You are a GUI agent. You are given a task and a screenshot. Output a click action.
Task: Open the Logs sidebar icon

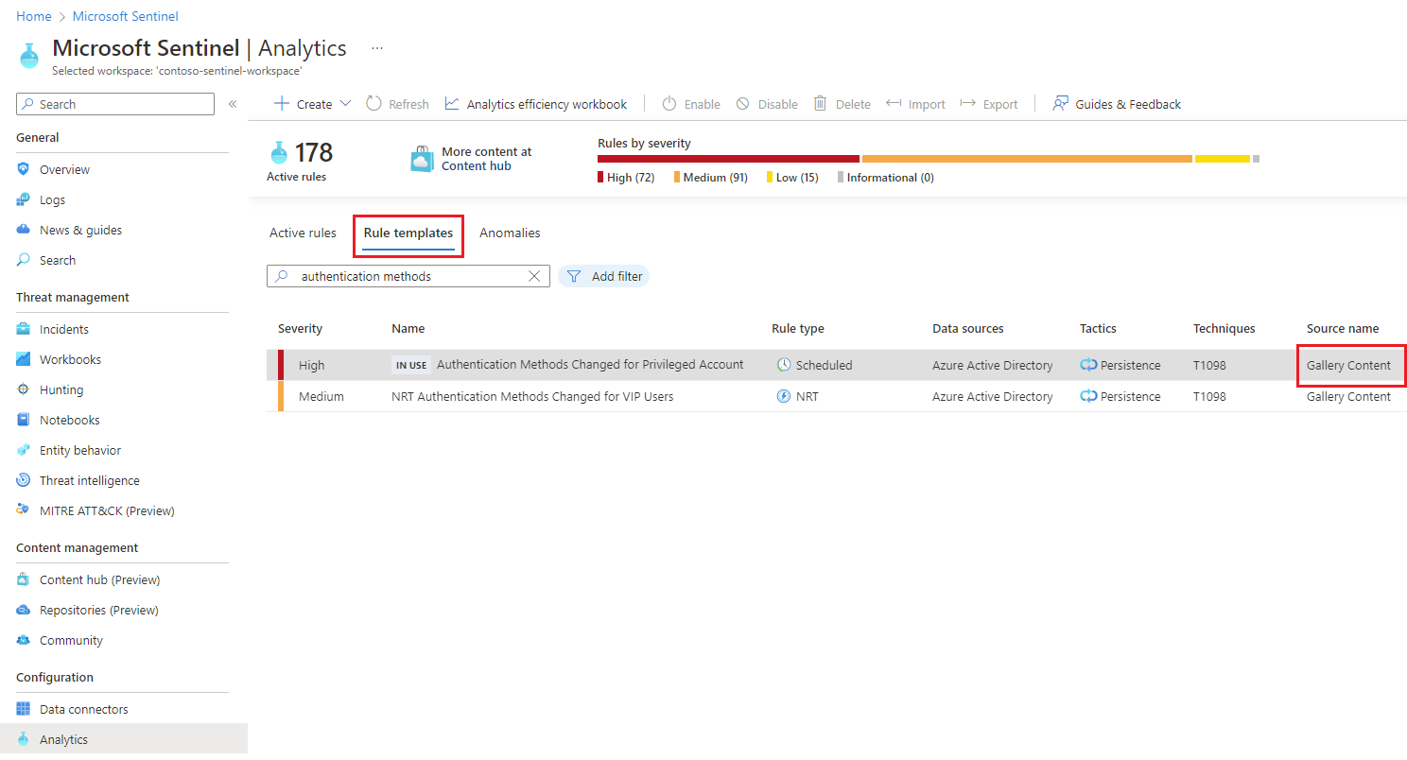click(24, 199)
